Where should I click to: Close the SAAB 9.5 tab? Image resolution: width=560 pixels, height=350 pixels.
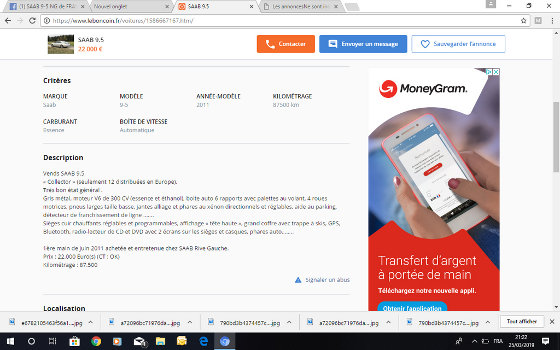click(252, 7)
